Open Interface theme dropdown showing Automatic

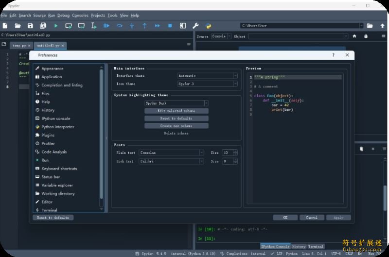[x=208, y=76]
